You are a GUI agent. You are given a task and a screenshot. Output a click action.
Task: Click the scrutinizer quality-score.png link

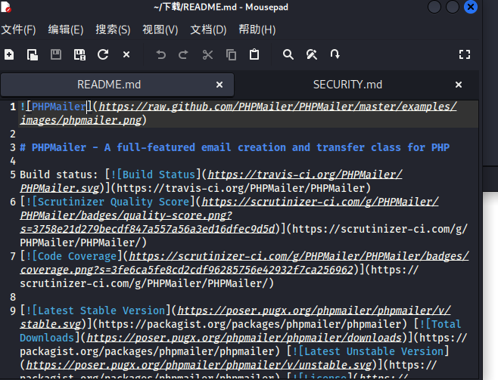229,215
